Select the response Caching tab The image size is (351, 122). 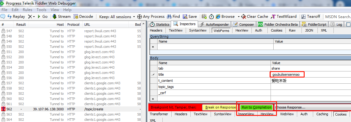point(322,114)
